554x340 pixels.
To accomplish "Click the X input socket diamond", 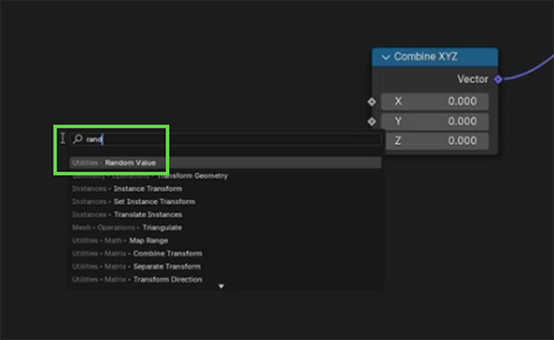I will 372,101.
